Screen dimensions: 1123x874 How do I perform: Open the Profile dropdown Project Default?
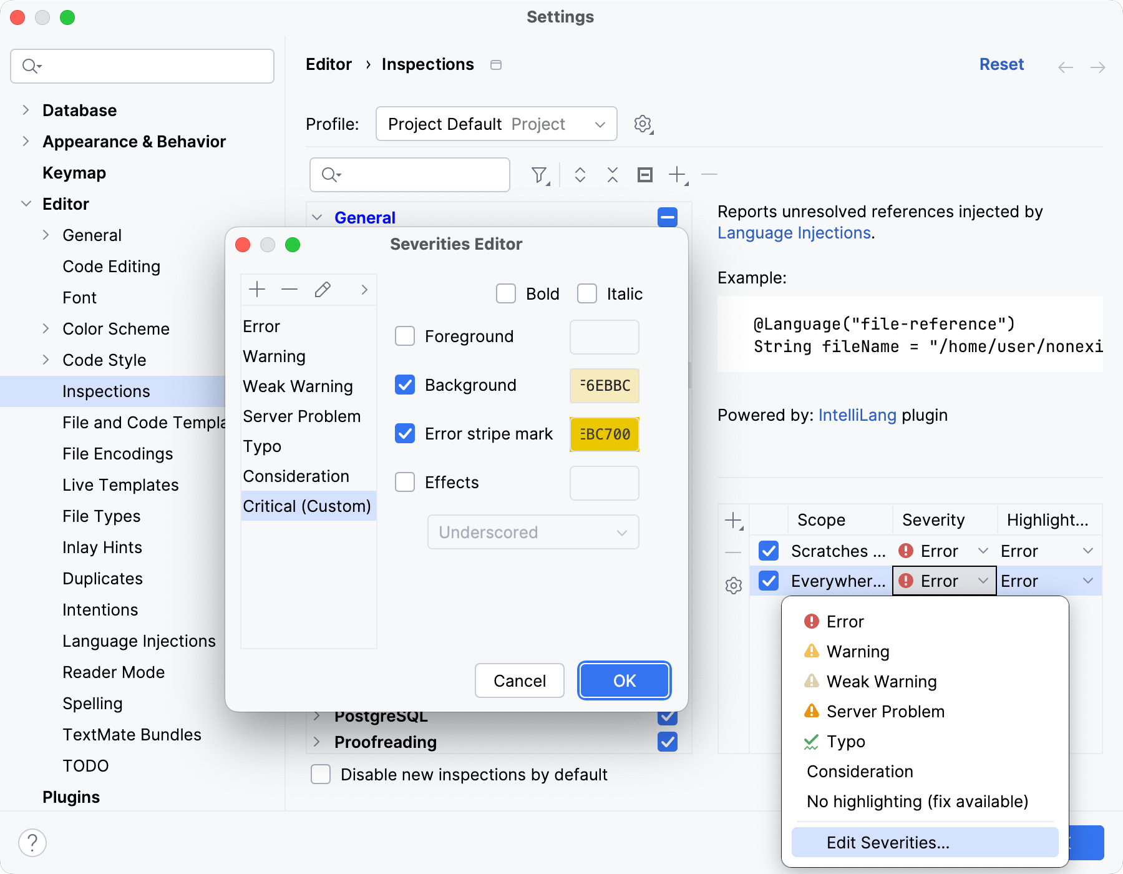click(x=496, y=124)
